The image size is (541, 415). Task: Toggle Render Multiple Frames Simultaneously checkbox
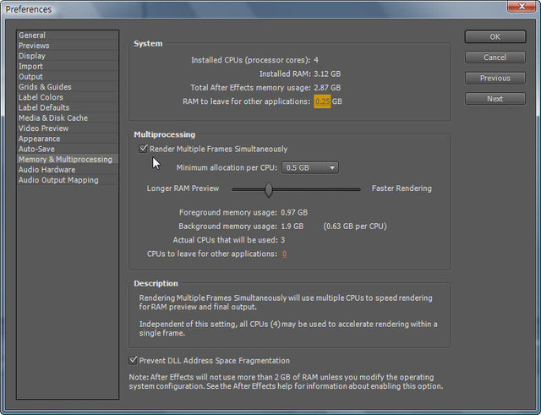[143, 149]
